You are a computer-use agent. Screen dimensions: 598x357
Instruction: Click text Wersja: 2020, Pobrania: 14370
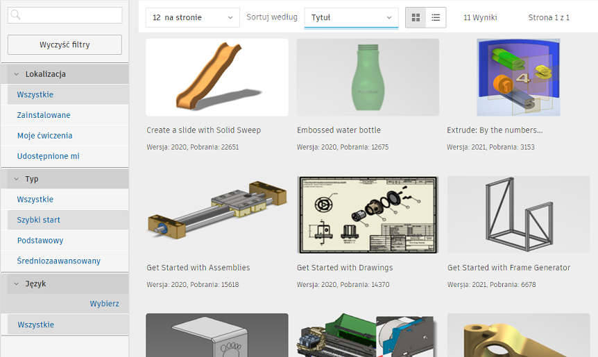[343, 285]
